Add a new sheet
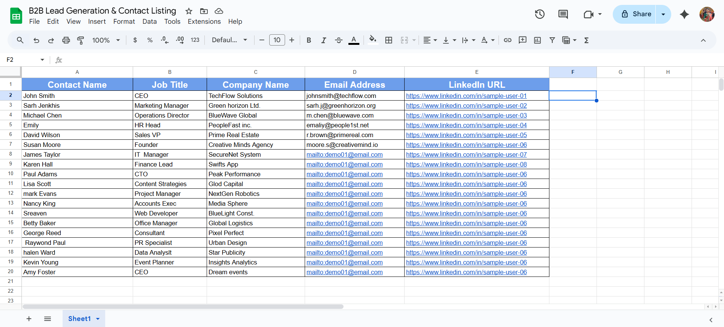Screen dimensions: 724x327 29,319
